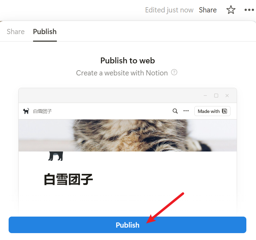The height and width of the screenshot is (240, 256).
Task: Open the preview's three-dot menu
Action: point(186,111)
